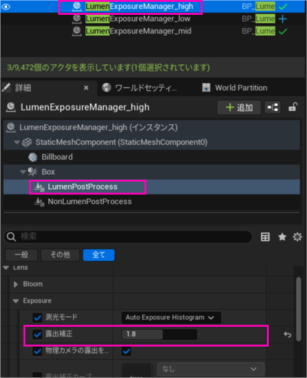The height and width of the screenshot is (378, 307).
Task: Open the Blueprint/script options button beside 追加
Action: pyautogui.click(x=273, y=107)
